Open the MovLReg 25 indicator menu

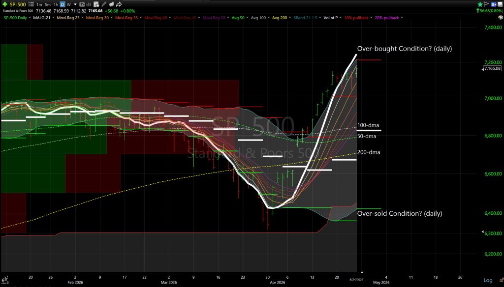(83, 18)
